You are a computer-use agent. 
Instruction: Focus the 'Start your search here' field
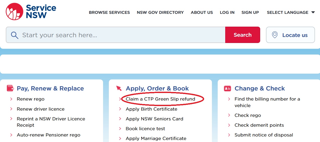(121, 35)
